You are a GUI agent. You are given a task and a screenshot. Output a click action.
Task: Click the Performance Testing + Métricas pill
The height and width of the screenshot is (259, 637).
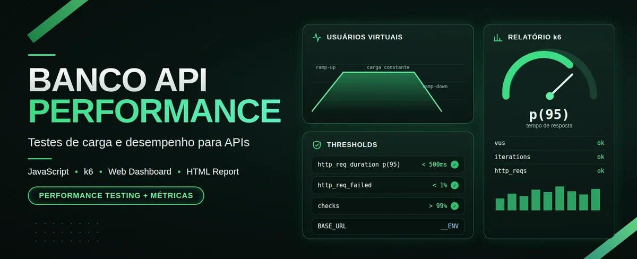coord(116,195)
